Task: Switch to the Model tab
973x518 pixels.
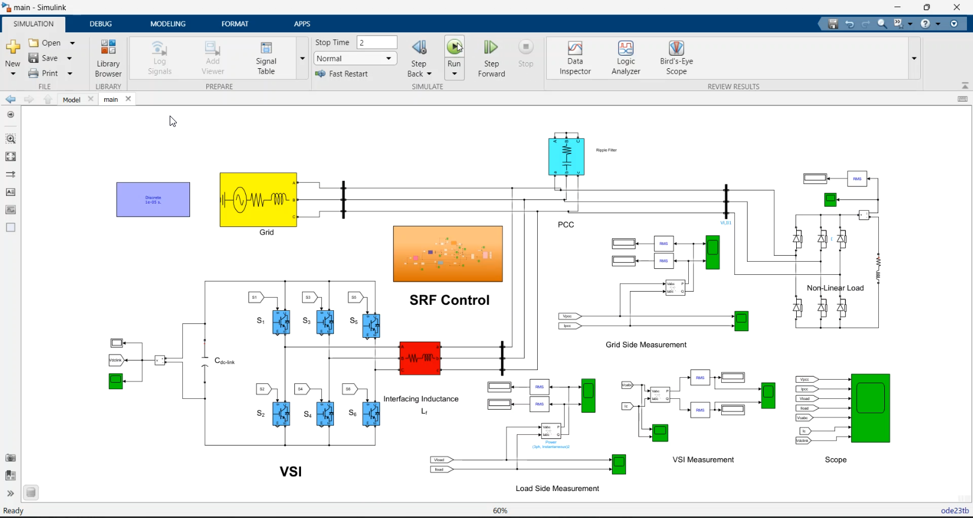Action: pyautogui.click(x=72, y=99)
